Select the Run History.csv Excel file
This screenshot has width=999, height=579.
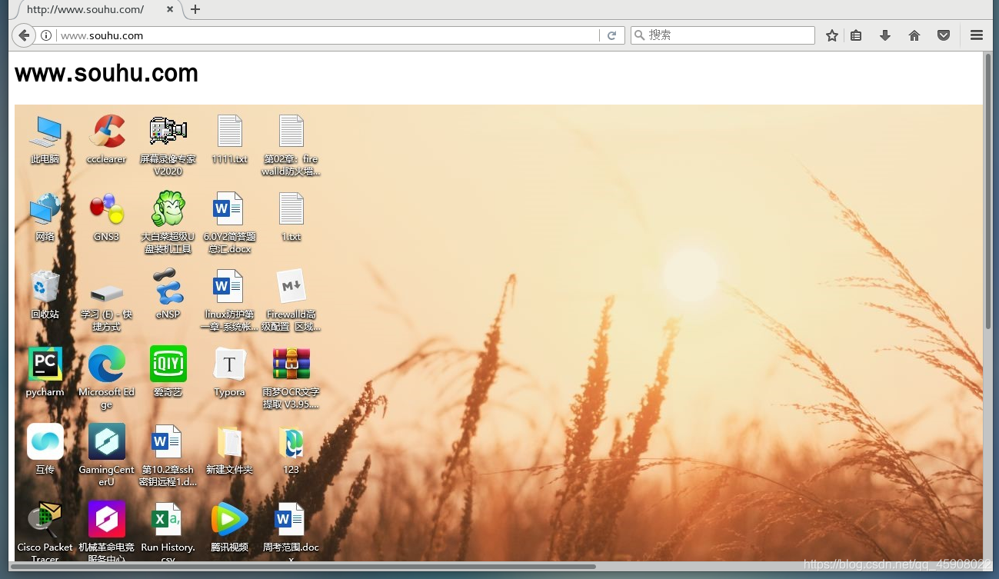coord(168,532)
